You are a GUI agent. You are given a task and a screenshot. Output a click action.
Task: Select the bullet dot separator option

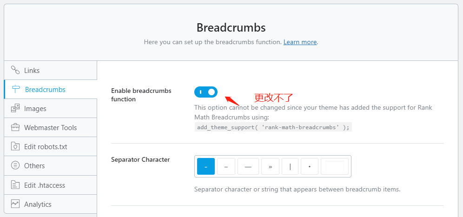310,166
